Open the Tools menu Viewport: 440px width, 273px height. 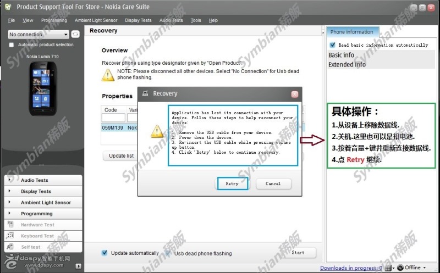point(196,20)
